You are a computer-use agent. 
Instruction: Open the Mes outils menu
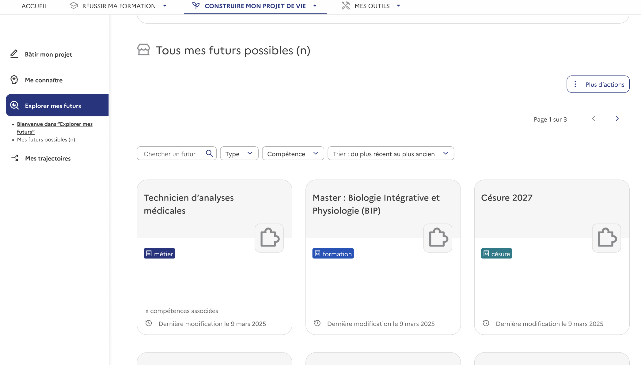coord(371,6)
